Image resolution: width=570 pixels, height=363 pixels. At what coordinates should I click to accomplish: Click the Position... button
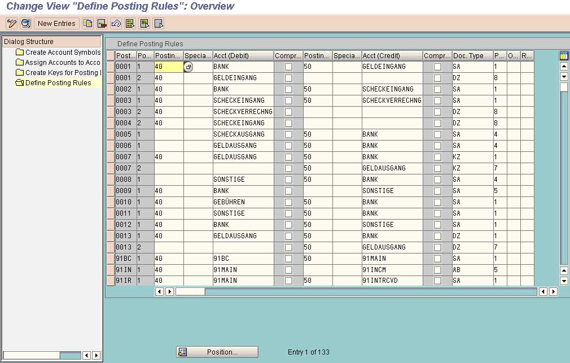click(217, 352)
